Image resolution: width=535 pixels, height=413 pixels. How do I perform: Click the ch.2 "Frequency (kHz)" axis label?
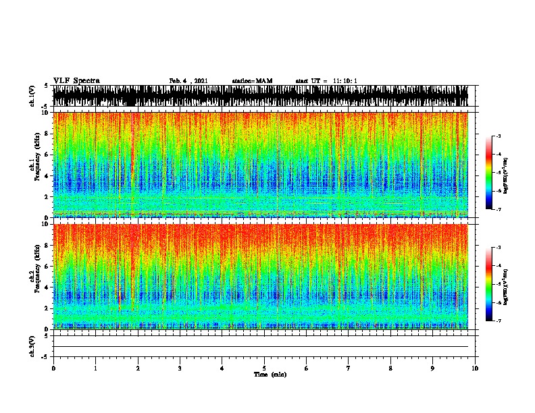click(37, 269)
